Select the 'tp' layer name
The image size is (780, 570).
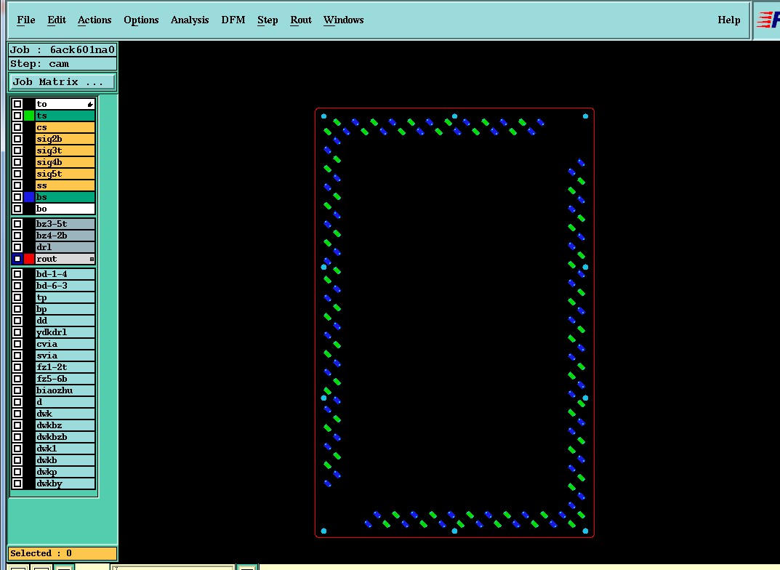pyautogui.click(x=65, y=297)
